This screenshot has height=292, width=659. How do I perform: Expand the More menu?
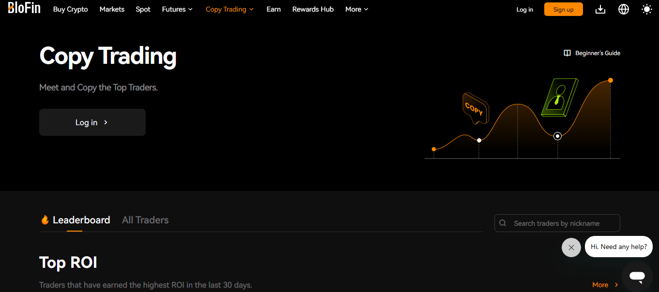click(x=357, y=9)
